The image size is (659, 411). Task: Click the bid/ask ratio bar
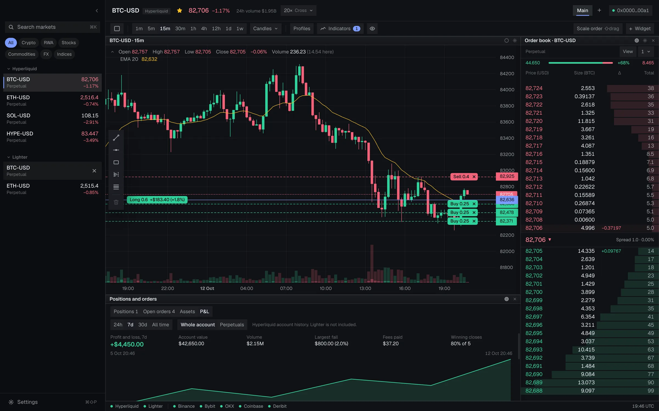point(580,63)
